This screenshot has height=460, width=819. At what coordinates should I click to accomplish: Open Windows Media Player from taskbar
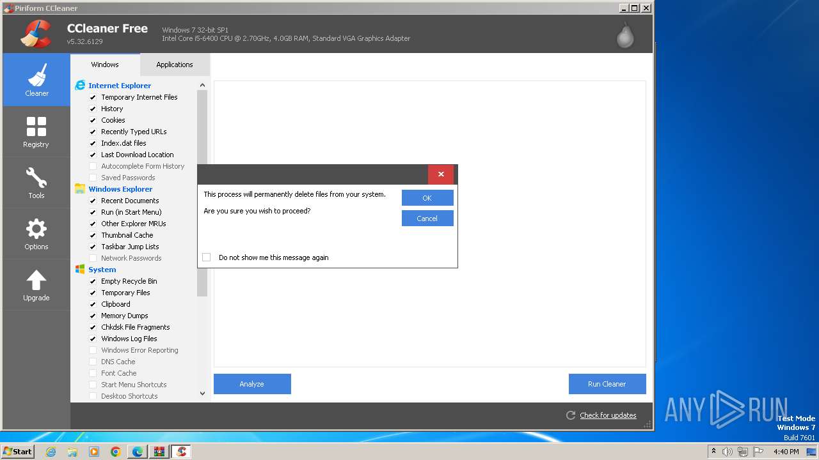point(94,452)
